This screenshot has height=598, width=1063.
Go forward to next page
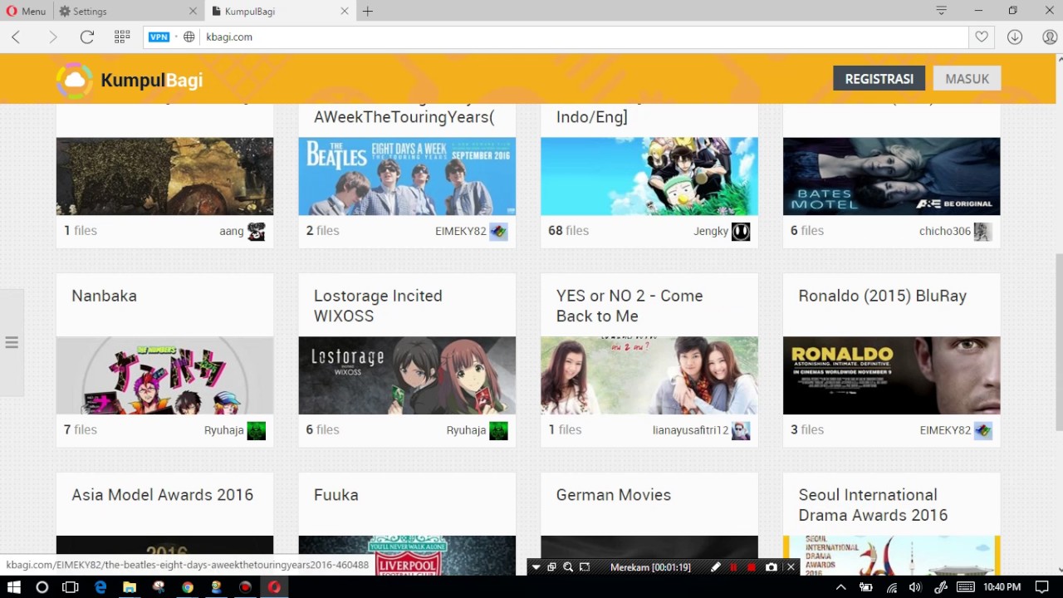[53, 37]
